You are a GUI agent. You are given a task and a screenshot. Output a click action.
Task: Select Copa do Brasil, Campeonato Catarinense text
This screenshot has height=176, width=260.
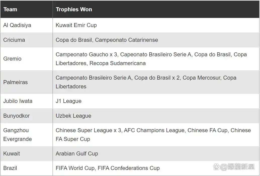coord(107,40)
